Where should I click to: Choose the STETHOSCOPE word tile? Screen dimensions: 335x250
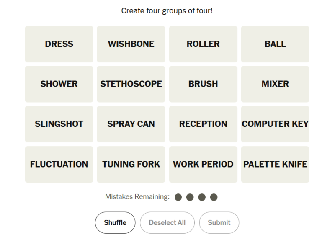coord(131,84)
